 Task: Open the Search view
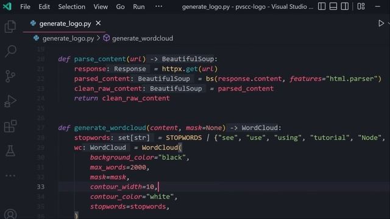click(x=10, y=51)
